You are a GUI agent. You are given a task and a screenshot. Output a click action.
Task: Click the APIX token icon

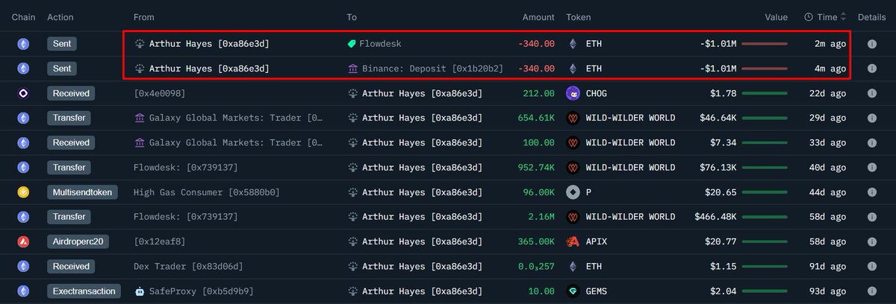(573, 241)
